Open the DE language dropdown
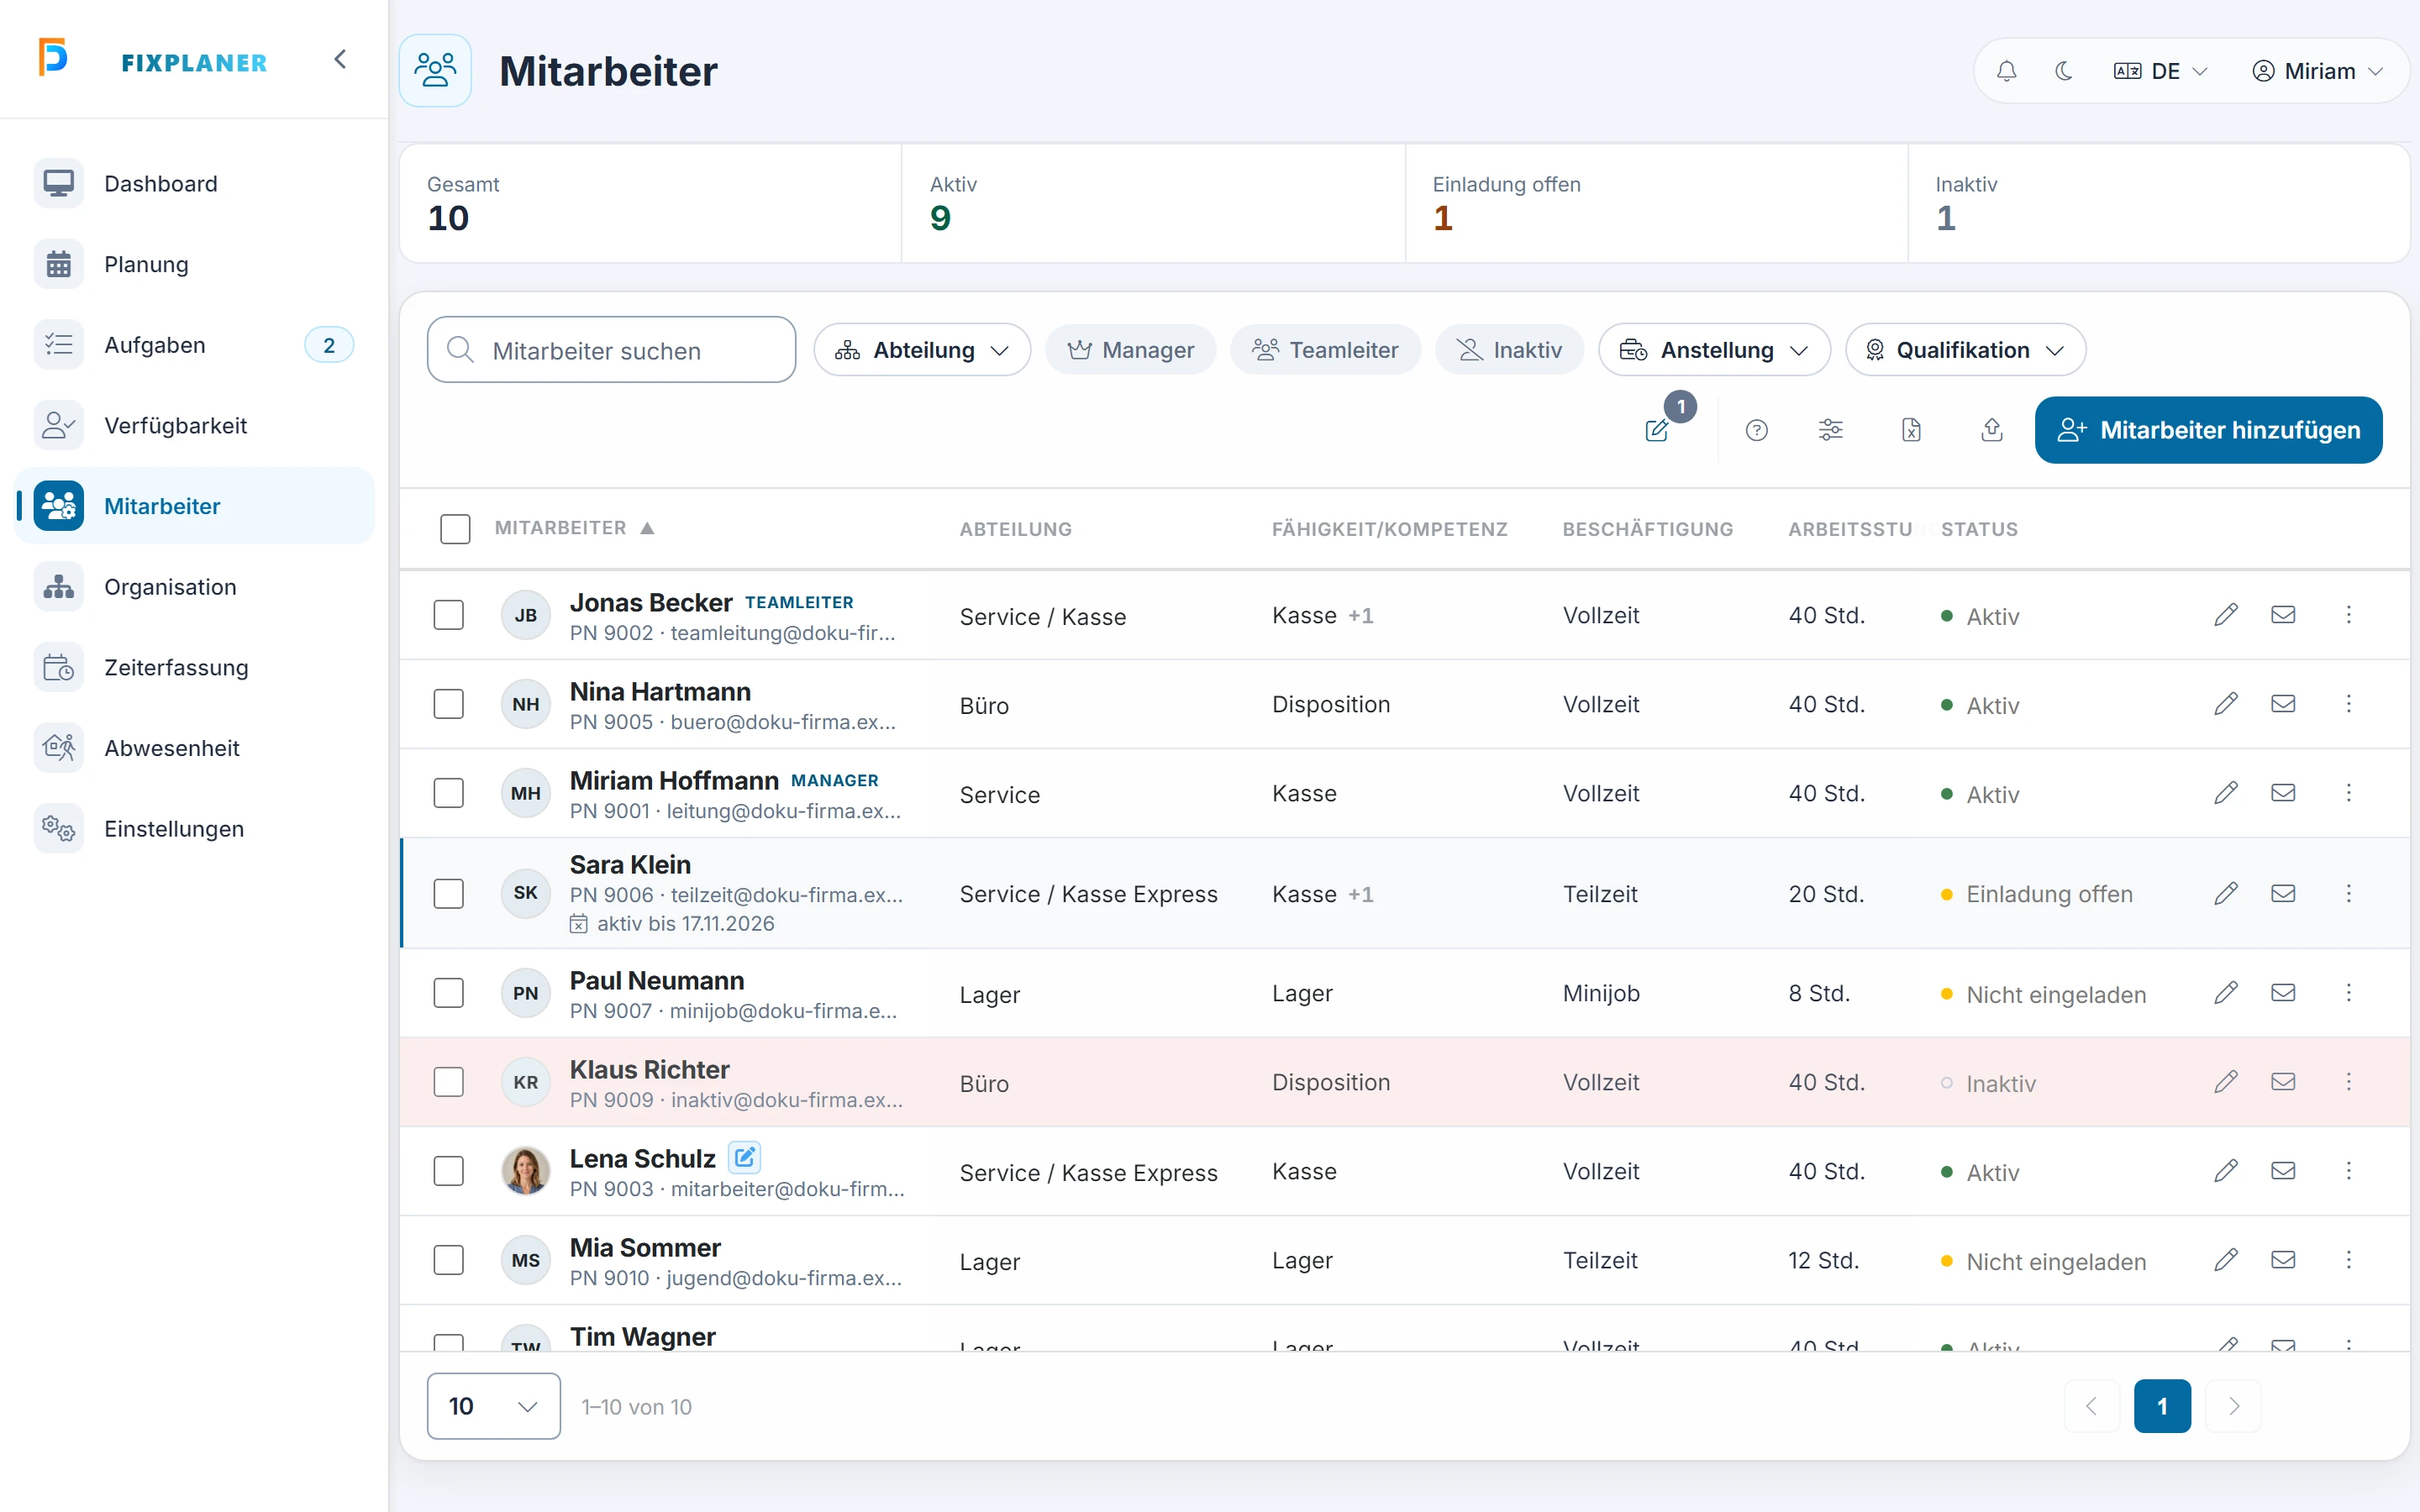This screenshot has height=1512, width=2420. pos(2161,71)
